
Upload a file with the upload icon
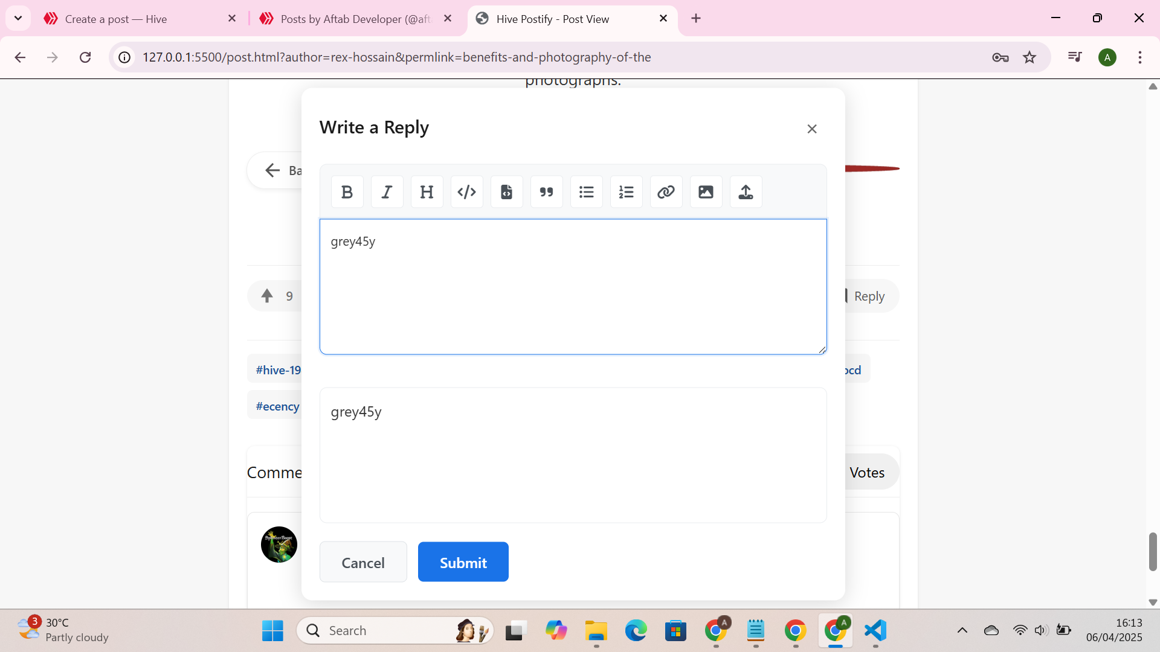[x=746, y=192]
